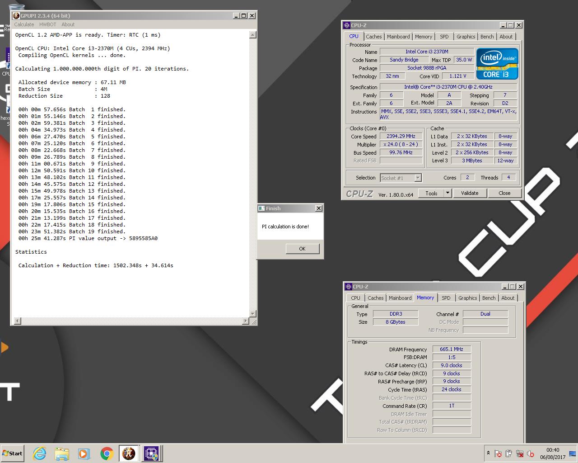The image size is (578, 463).
Task: Click Intel Core i3 logo badge
Action: [x=497, y=64]
